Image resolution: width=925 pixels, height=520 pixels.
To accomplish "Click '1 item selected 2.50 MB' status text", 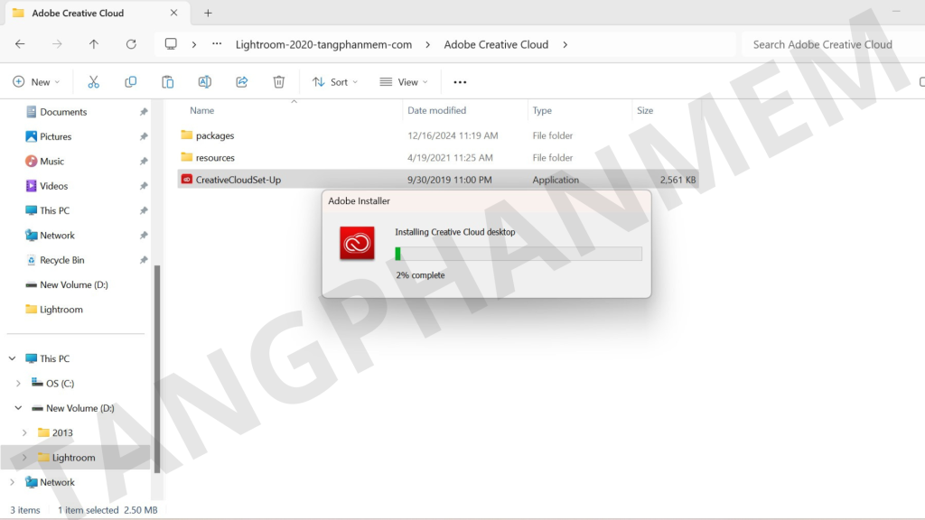I will pyautogui.click(x=107, y=510).
